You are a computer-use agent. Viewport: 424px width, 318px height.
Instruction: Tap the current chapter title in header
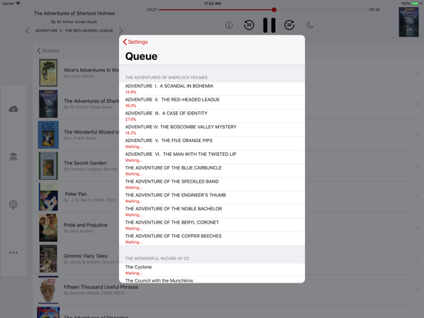tap(74, 31)
